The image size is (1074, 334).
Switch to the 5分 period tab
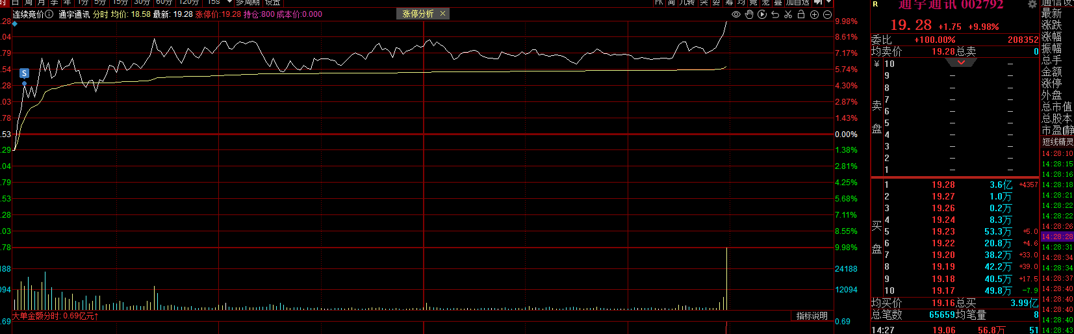tap(99, 3)
